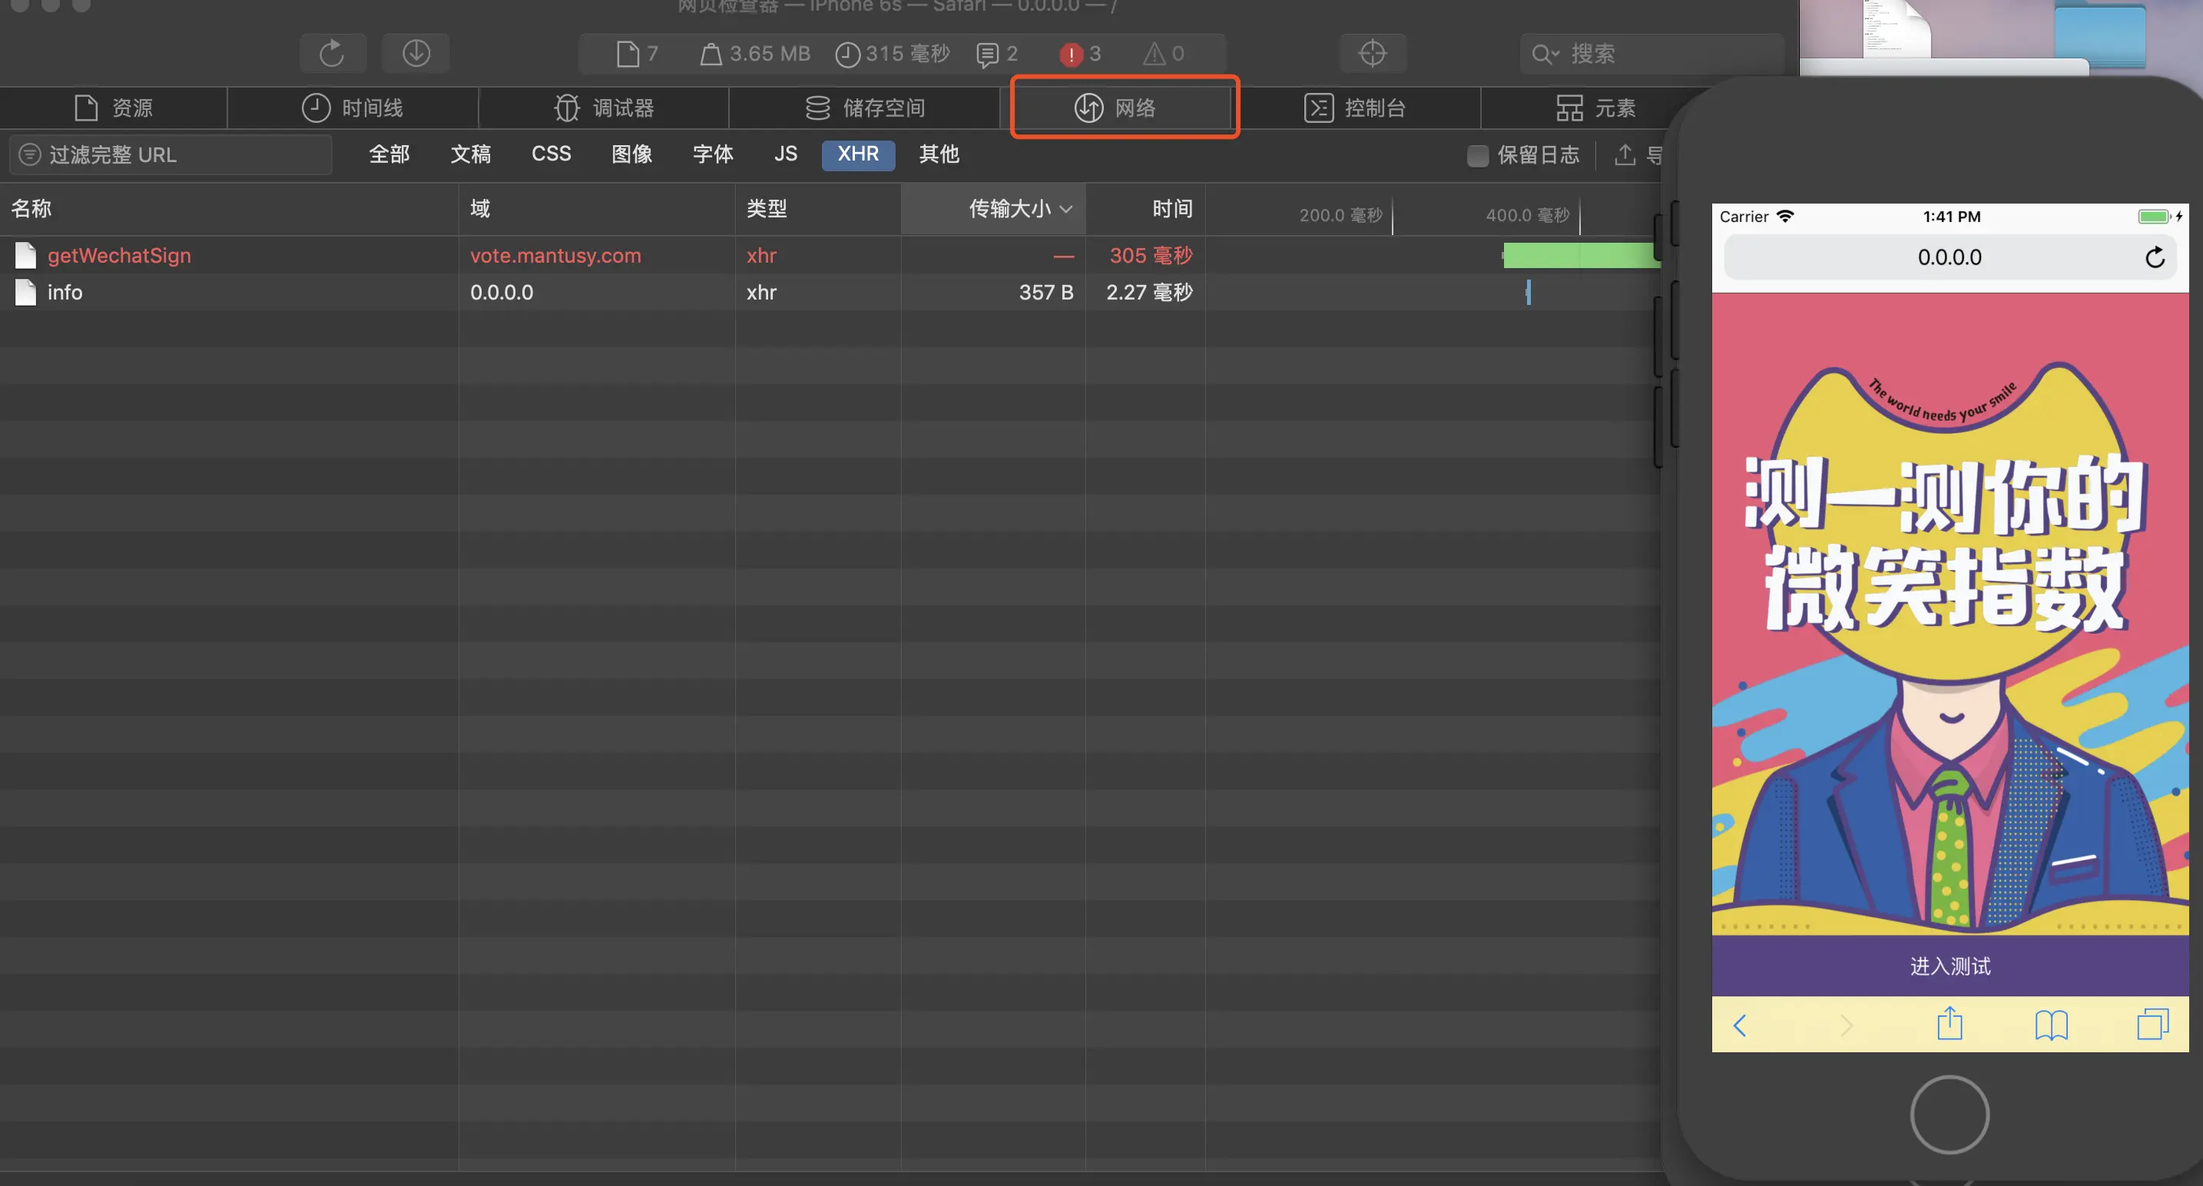The image size is (2203, 1186).
Task: Tap the Safari back arrow
Action: (x=1741, y=1025)
